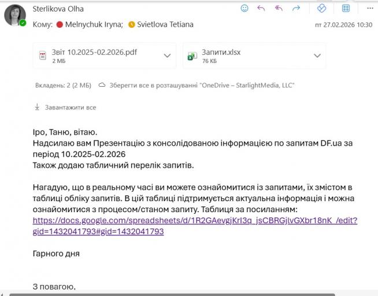Click the green presence badge on the sender photo
The height and width of the screenshot is (296, 378).
click(23, 23)
